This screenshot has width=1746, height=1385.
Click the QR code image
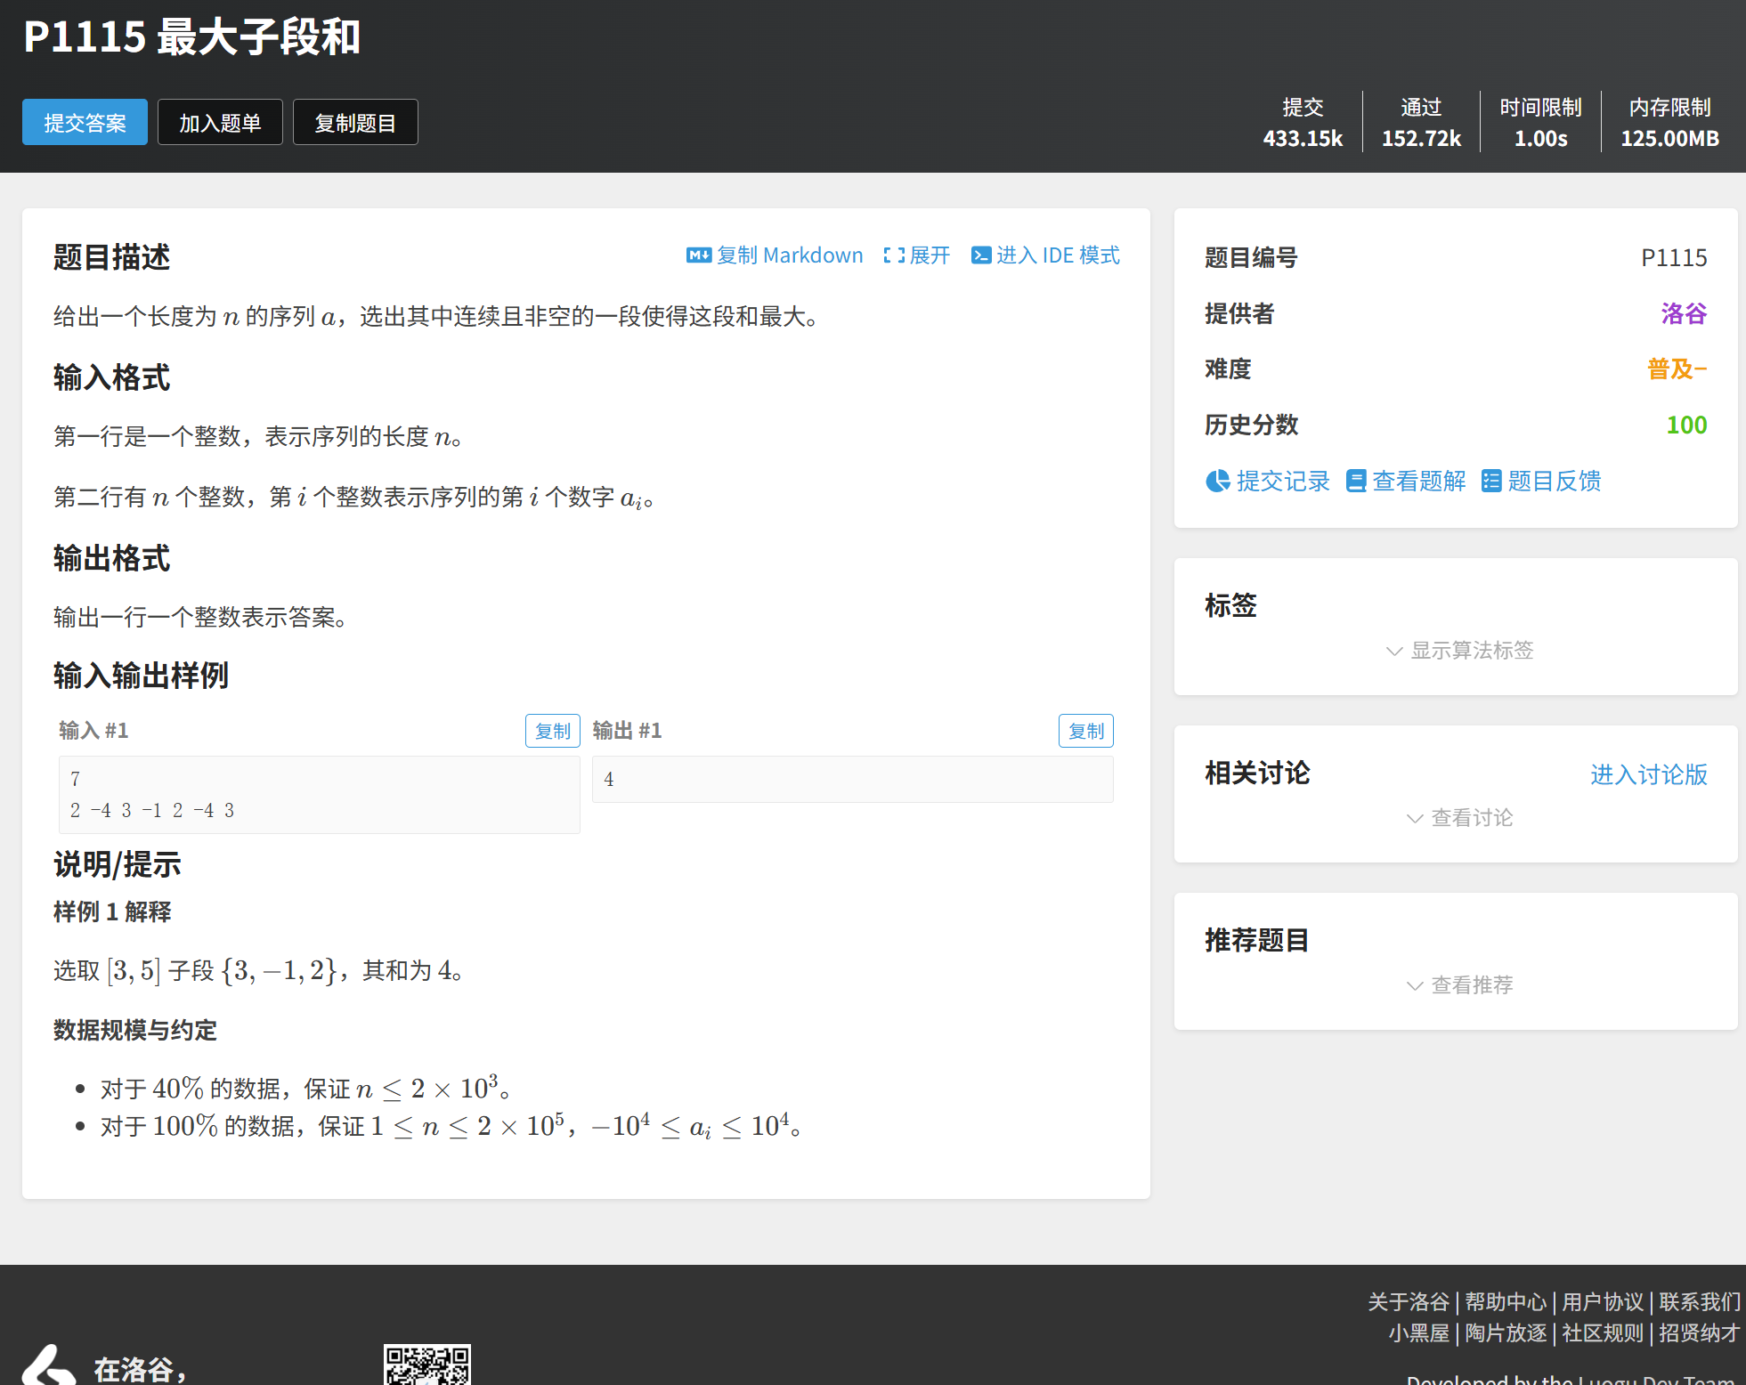tap(426, 1364)
